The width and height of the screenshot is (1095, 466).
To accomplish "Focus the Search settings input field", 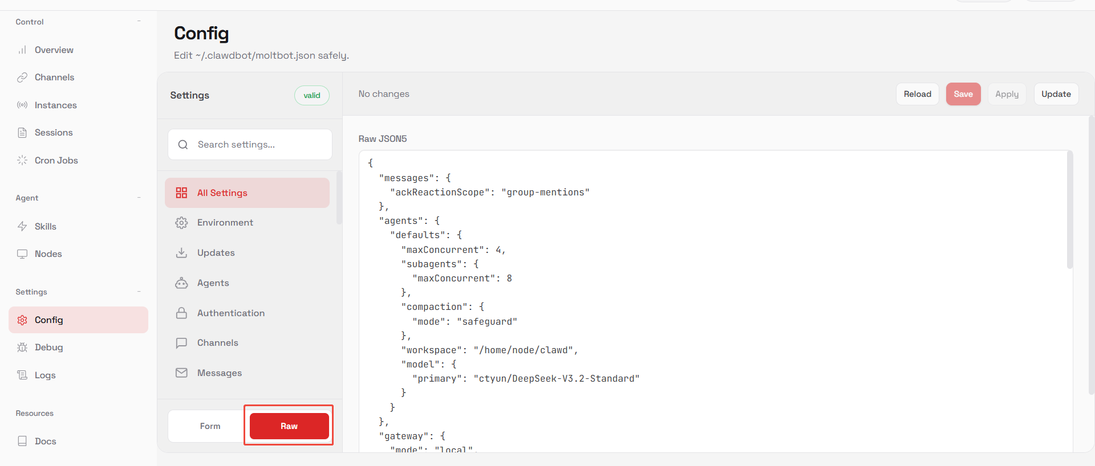I will coord(259,145).
